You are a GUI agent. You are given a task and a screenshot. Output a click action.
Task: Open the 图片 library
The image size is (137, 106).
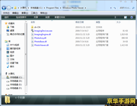point(12,56)
